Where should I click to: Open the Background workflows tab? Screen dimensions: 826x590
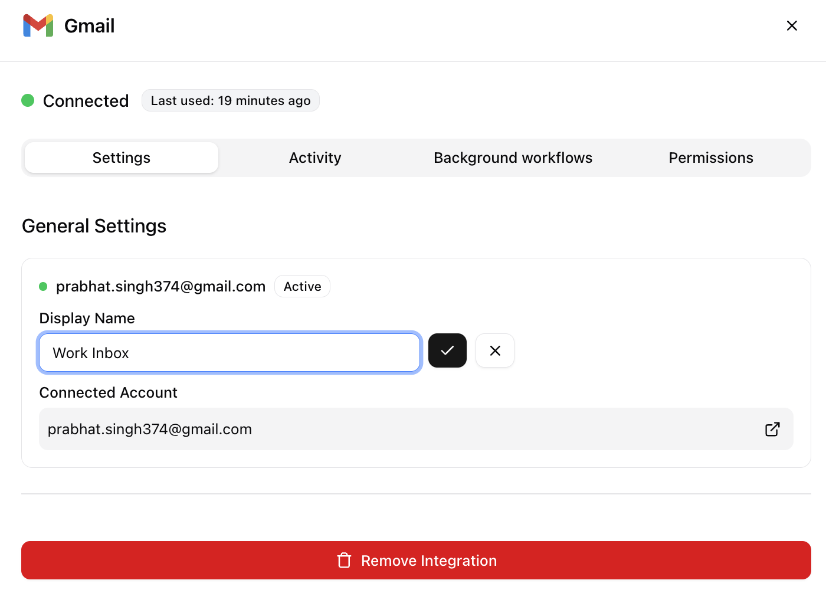click(513, 158)
